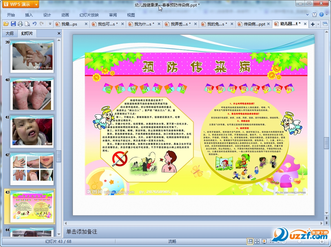
Task: Click horizontal scrollbar left arrow
Action: (x=65, y=223)
